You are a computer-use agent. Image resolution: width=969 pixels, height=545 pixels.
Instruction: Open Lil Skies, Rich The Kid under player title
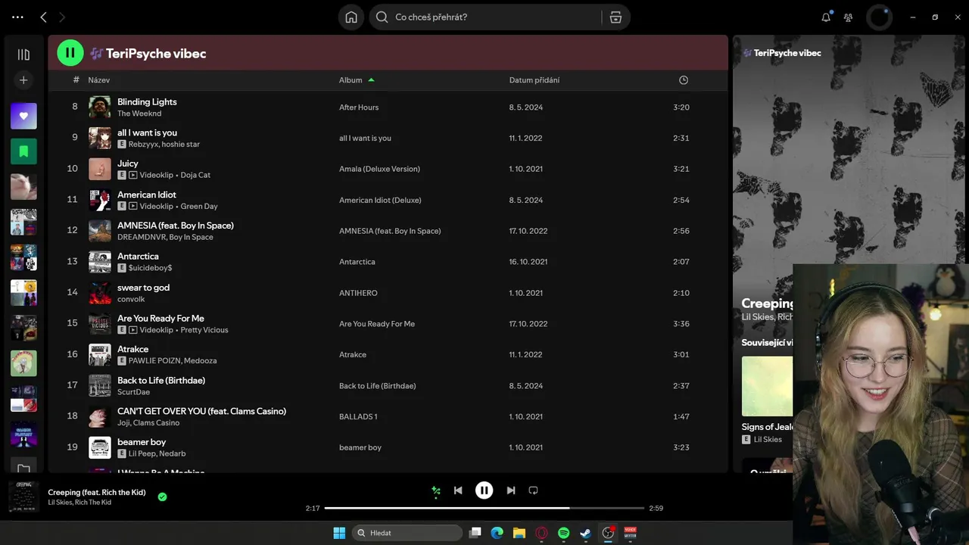coord(79,503)
